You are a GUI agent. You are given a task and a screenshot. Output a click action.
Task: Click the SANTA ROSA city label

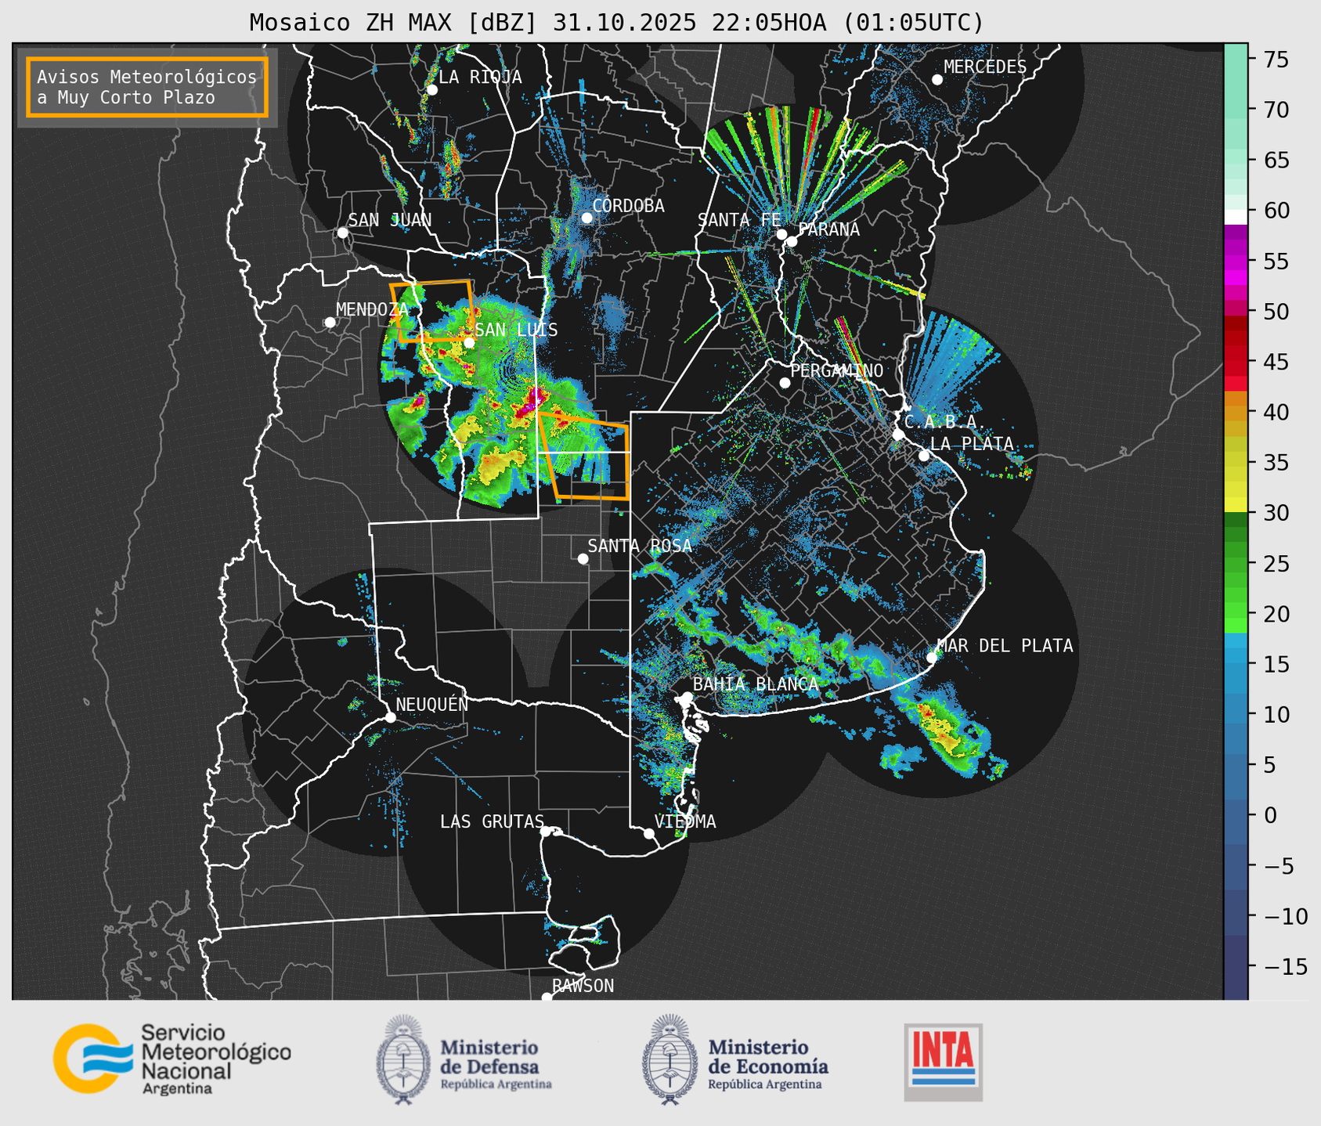click(640, 546)
